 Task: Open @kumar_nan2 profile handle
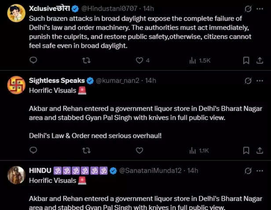tap(119, 81)
